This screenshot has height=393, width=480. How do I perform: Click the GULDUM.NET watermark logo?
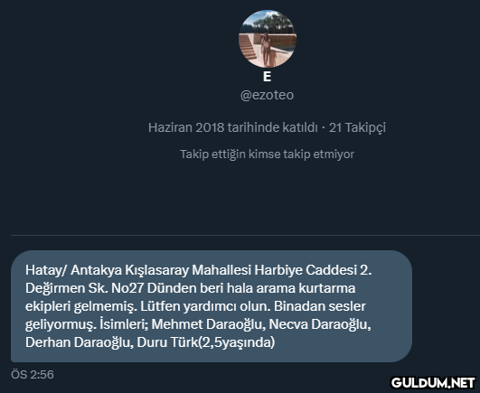pos(433,382)
